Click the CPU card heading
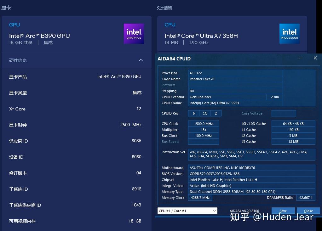322x231 pixels. [170, 25]
